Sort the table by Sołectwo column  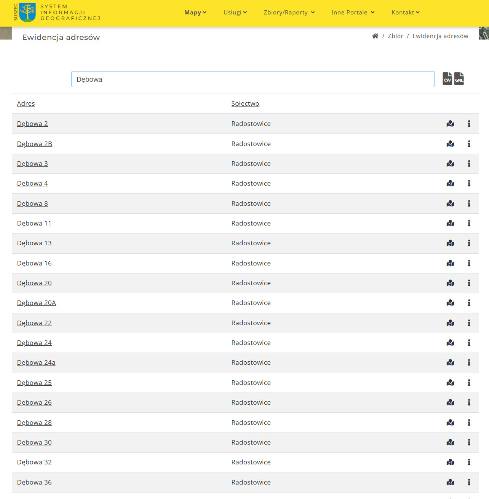click(x=245, y=103)
